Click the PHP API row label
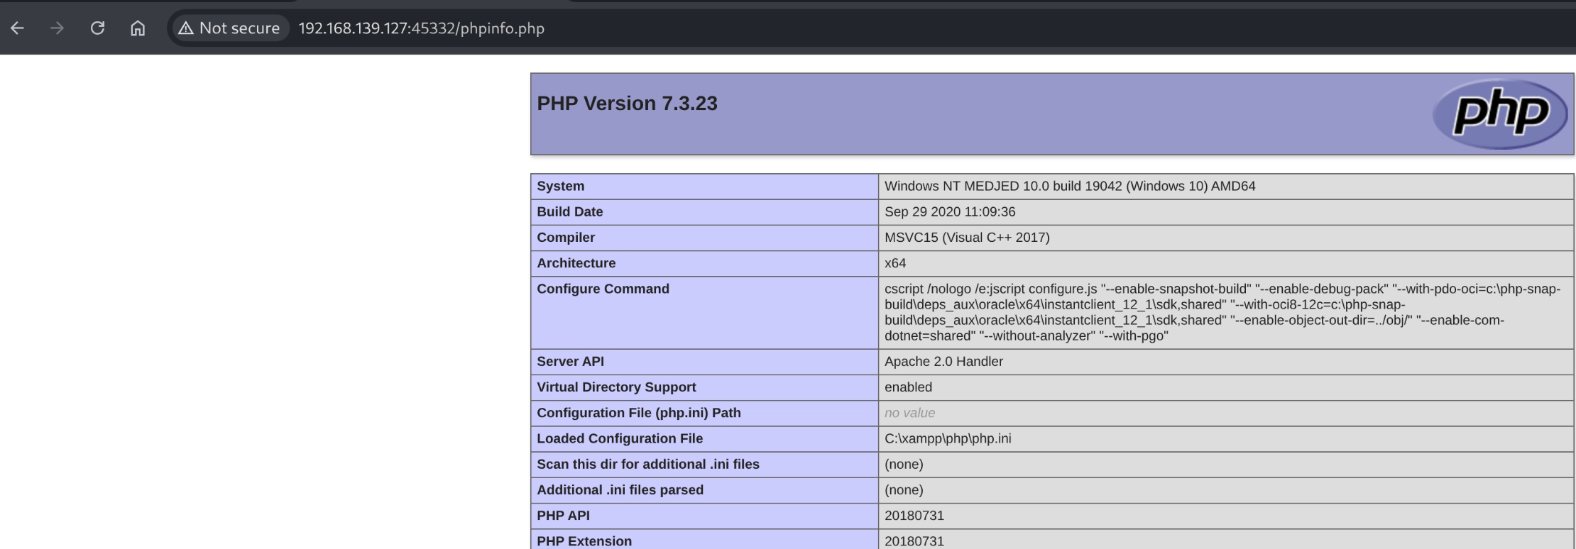 563,516
